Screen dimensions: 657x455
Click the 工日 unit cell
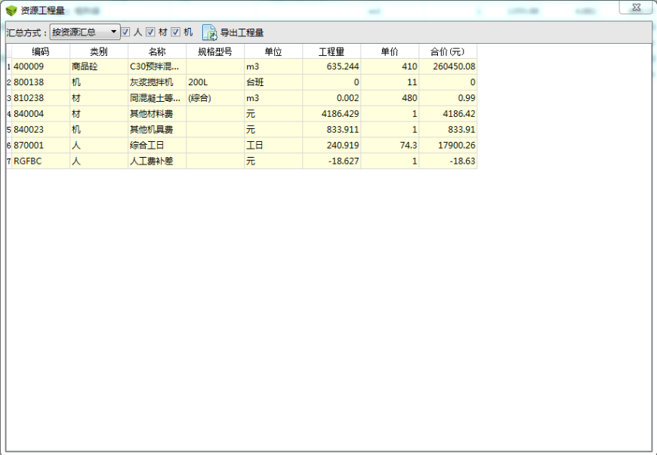pyautogui.click(x=273, y=145)
